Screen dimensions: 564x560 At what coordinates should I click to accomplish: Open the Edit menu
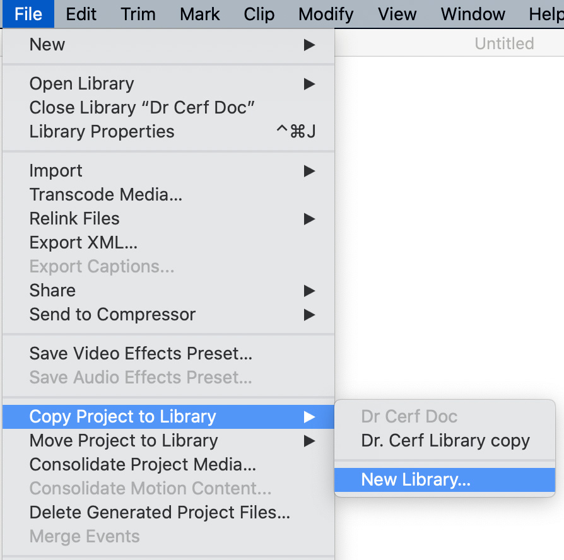(x=81, y=14)
